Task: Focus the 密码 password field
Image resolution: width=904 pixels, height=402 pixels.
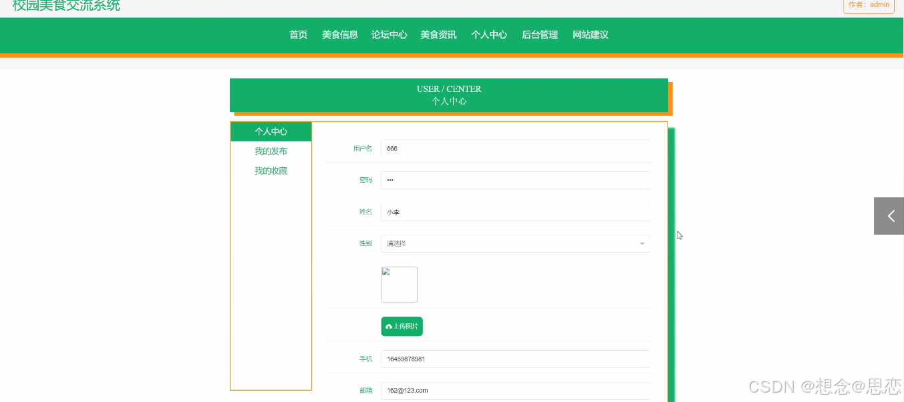Action: tap(515, 180)
